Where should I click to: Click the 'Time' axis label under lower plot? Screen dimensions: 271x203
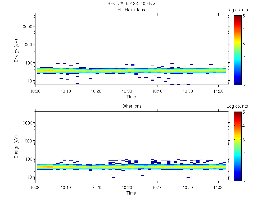(131, 193)
